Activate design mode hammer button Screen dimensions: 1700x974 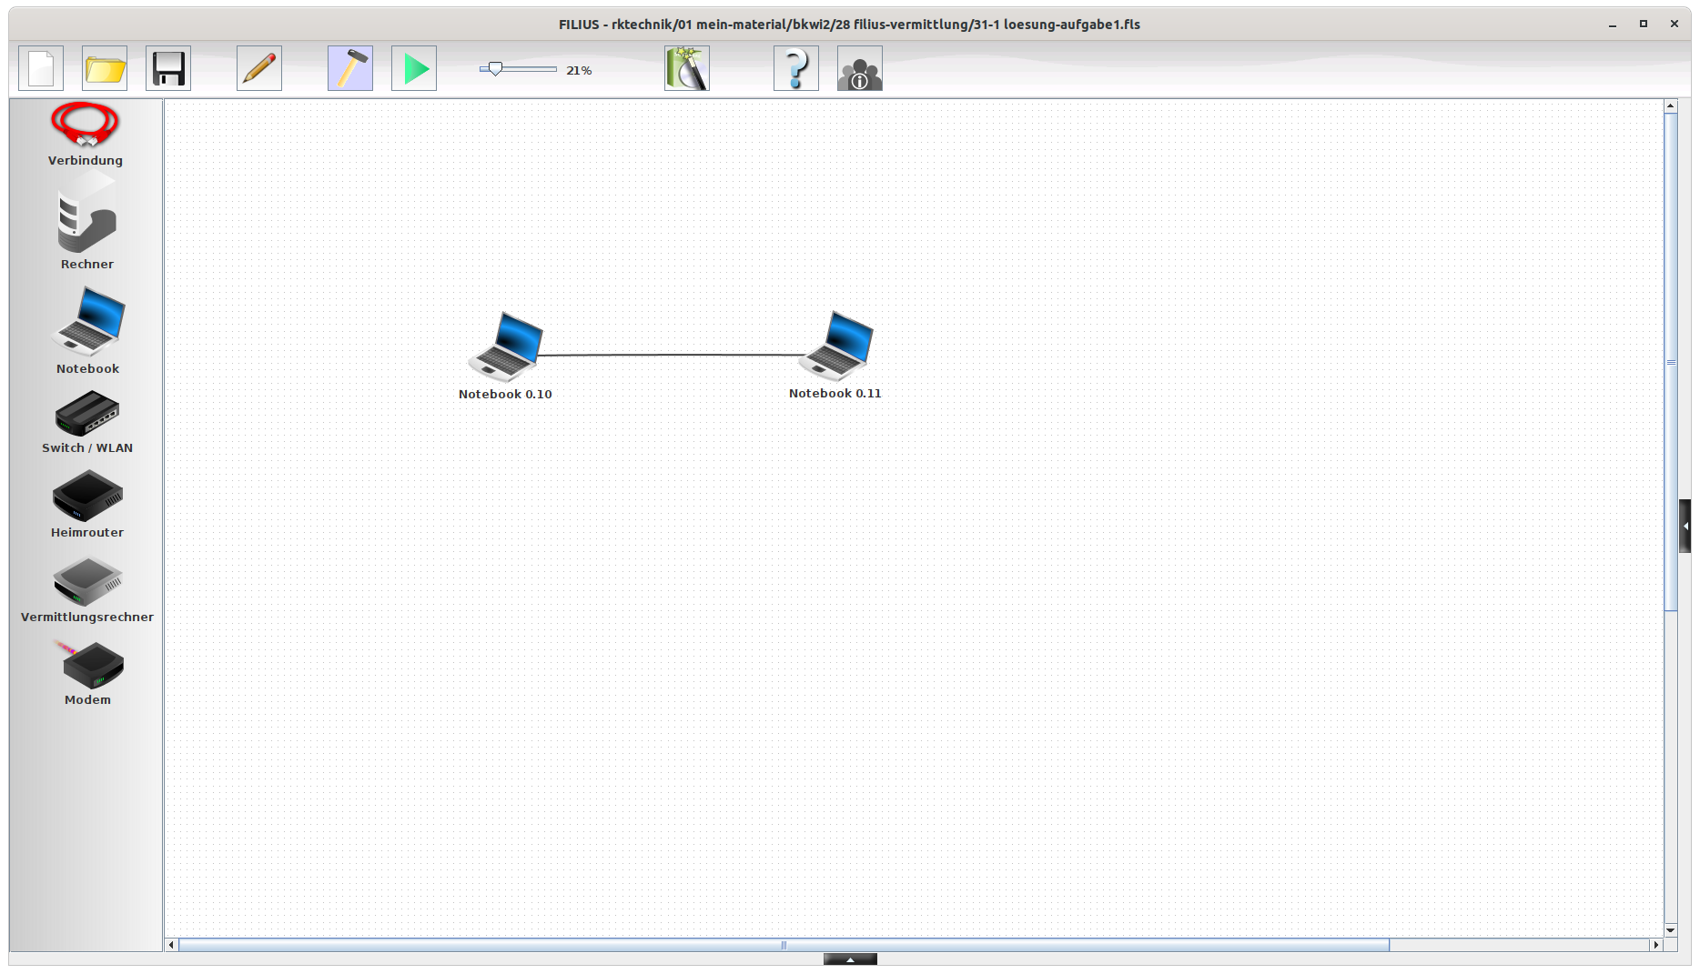350,69
